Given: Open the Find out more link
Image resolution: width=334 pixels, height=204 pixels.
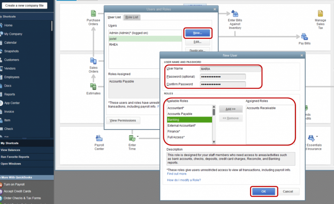Looking at the screenshot, I should pos(177,174).
